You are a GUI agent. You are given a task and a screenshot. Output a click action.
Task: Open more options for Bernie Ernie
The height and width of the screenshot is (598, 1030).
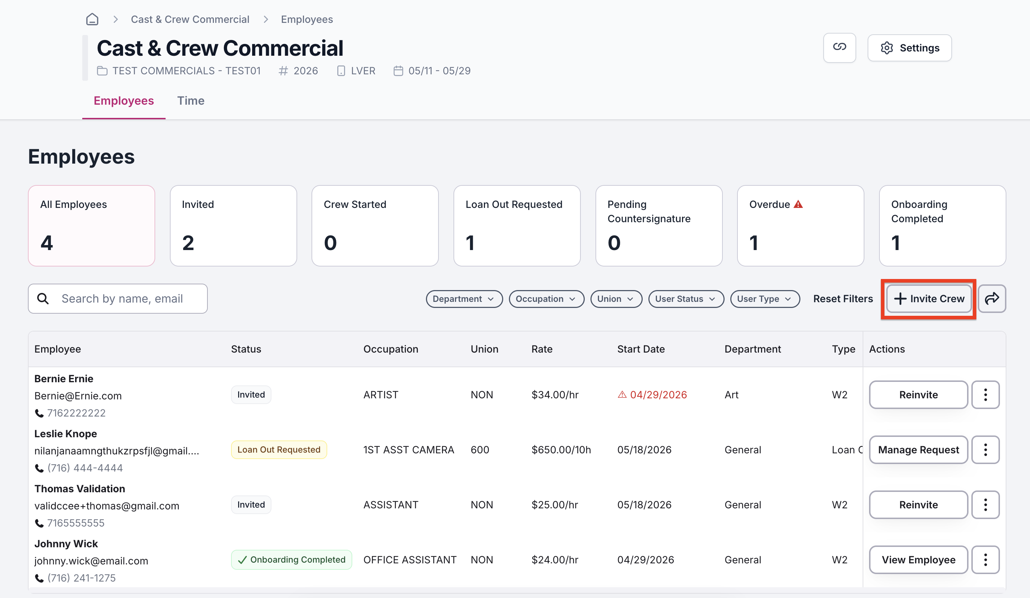(985, 394)
